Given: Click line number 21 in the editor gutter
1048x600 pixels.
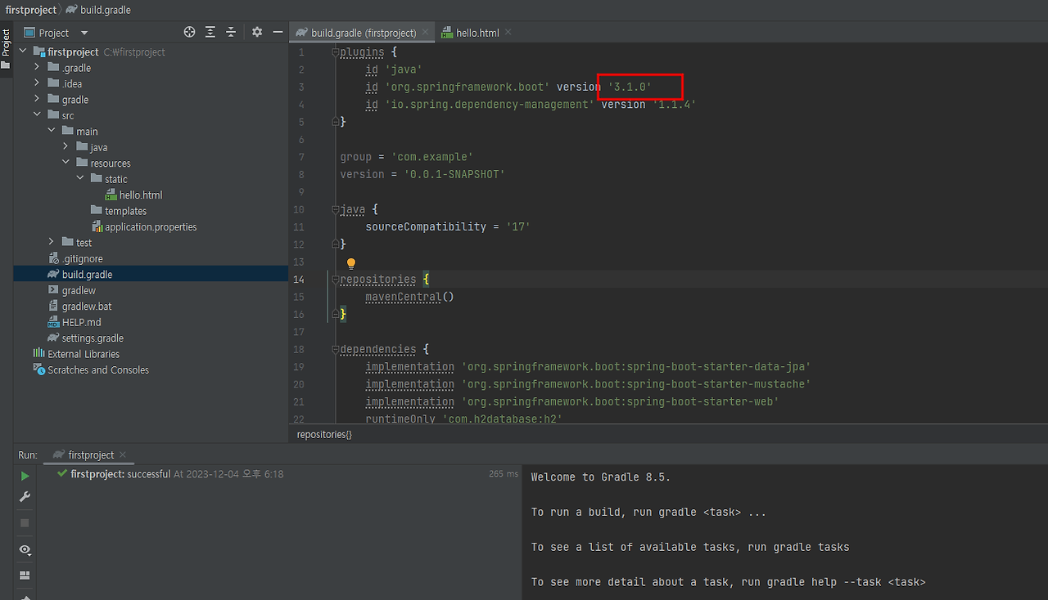Looking at the screenshot, I should click(x=298, y=402).
